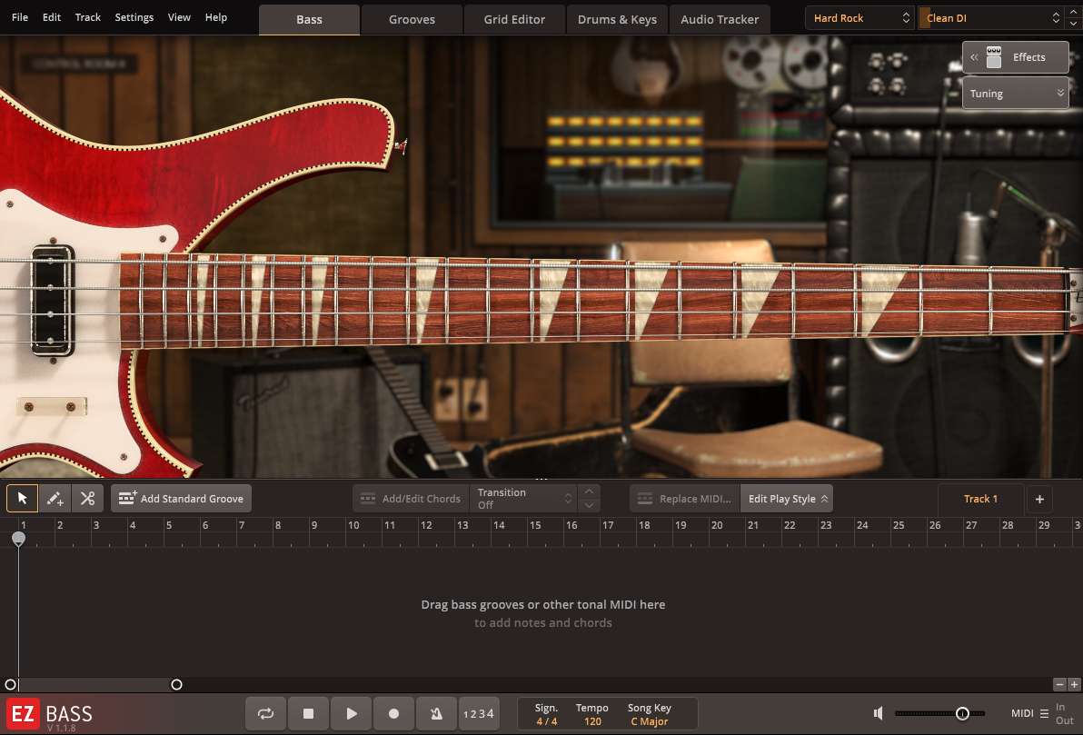Select the pencil edit tool
Image resolution: width=1083 pixels, height=735 pixels.
pyautogui.click(x=54, y=498)
